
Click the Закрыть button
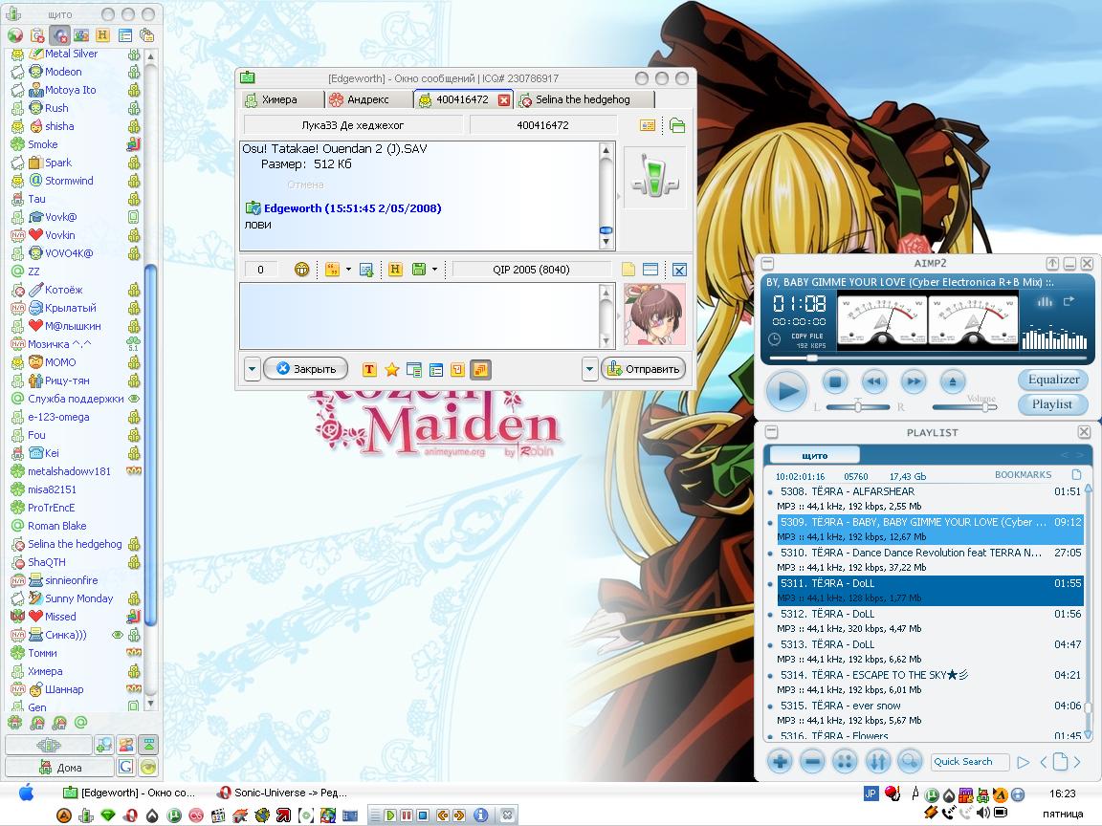(305, 369)
